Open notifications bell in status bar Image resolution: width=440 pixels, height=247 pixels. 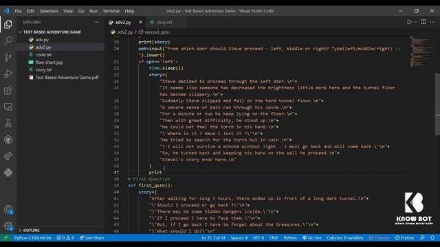432,238
